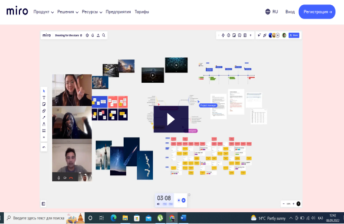344x224 pixels.
Task: Play the Miro board demo video
Action: tap(171, 119)
